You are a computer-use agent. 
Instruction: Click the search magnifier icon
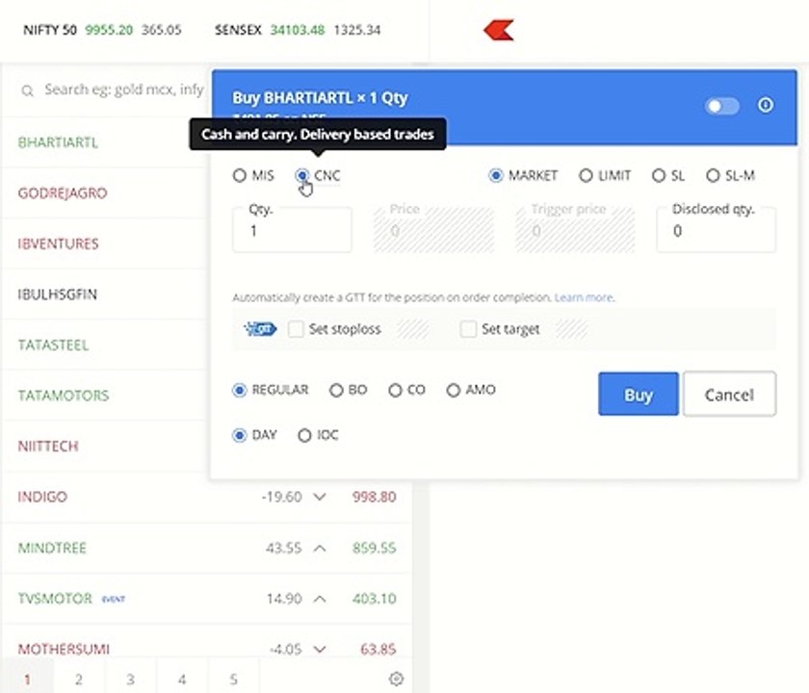tap(27, 91)
